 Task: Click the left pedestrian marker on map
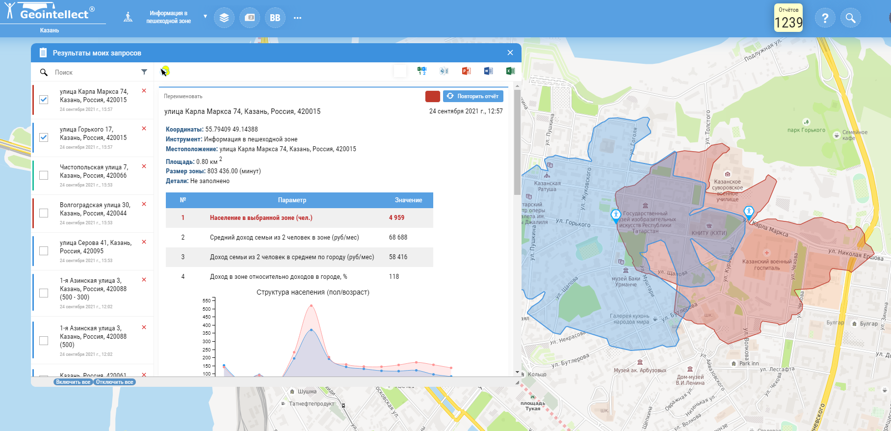[616, 216]
